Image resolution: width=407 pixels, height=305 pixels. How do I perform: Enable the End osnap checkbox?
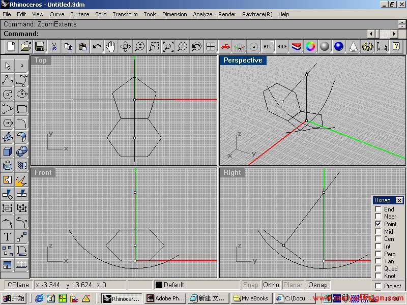coord(378,209)
